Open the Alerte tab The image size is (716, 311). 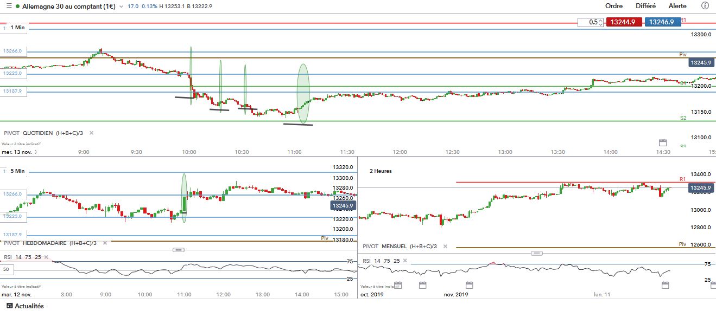pyautogui.click(x=677, y=6)
